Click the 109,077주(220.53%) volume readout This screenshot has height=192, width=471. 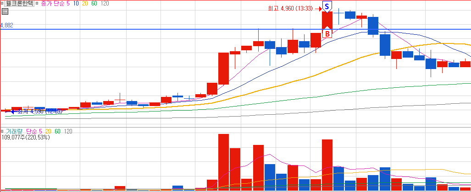pyautogui.click(x=26, y=138)
